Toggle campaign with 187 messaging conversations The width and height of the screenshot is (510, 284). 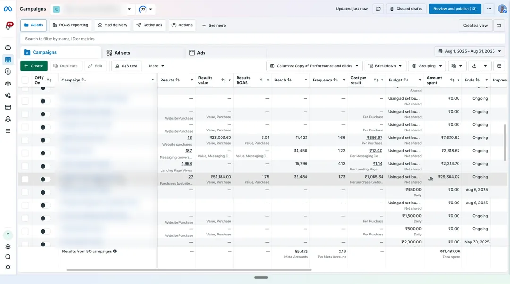point(44,153)
